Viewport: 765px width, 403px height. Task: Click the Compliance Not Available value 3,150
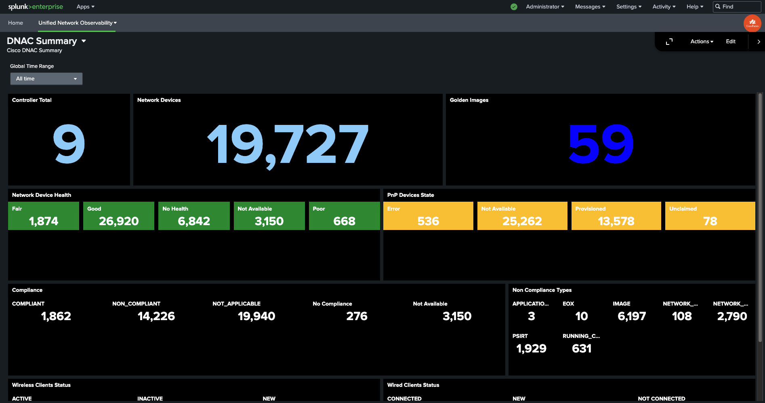click(457, 316)
